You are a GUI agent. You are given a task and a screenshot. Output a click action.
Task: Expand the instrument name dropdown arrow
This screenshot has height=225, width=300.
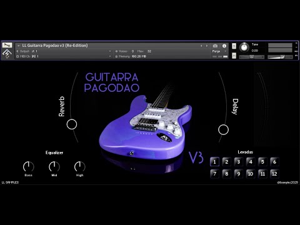tap(19, 46)
